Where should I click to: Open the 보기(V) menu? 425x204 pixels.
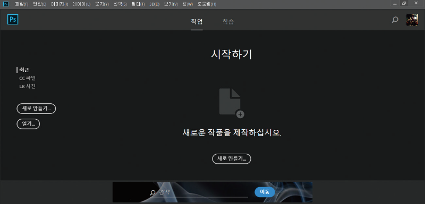point(171,4)
